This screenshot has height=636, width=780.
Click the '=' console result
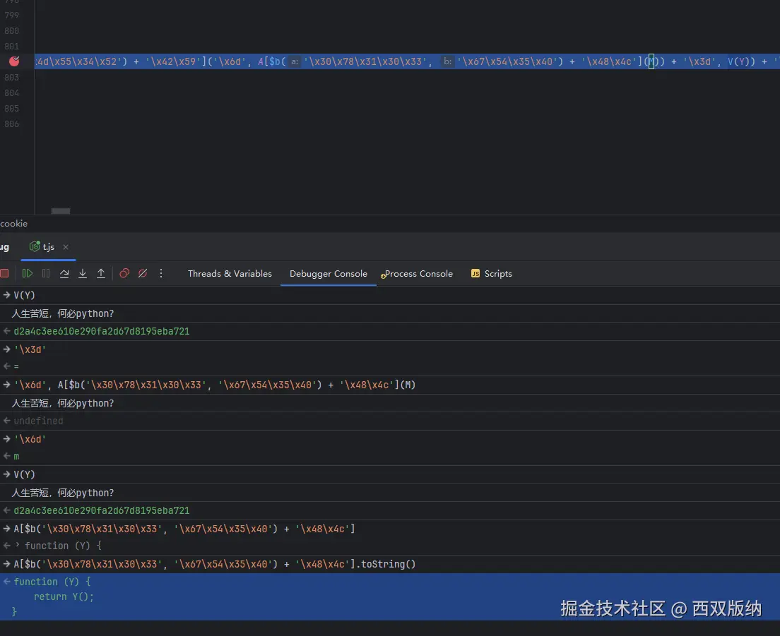click(x=16, y=366)
